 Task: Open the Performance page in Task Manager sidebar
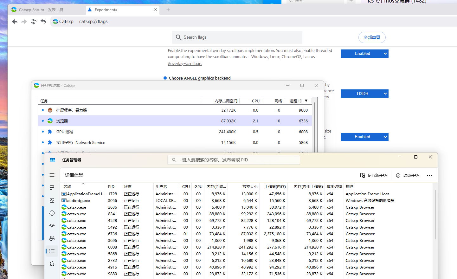click(52, 200)
